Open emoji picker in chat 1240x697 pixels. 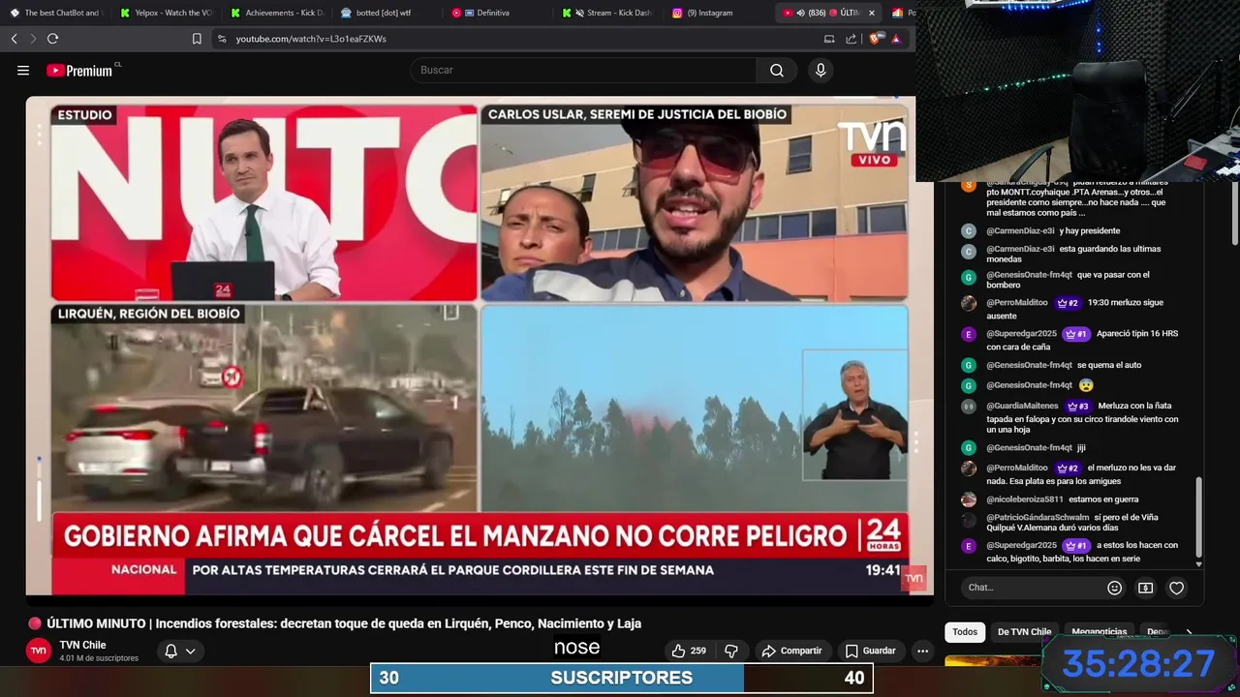[1114, 588]
